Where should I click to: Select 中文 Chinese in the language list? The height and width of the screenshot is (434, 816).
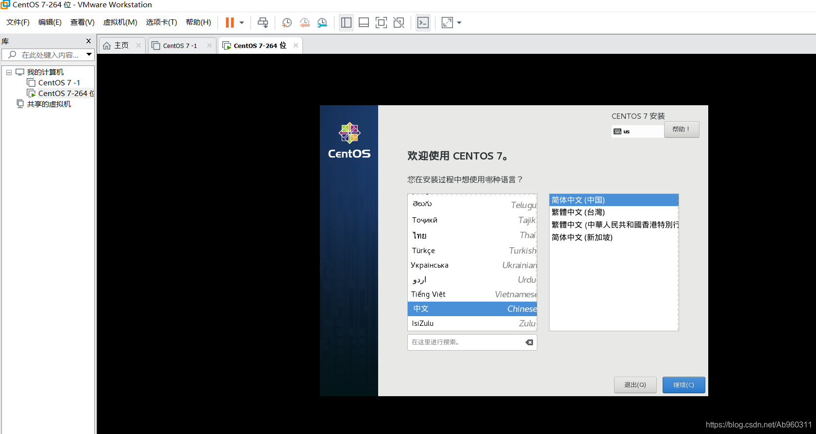coord(472,309)
